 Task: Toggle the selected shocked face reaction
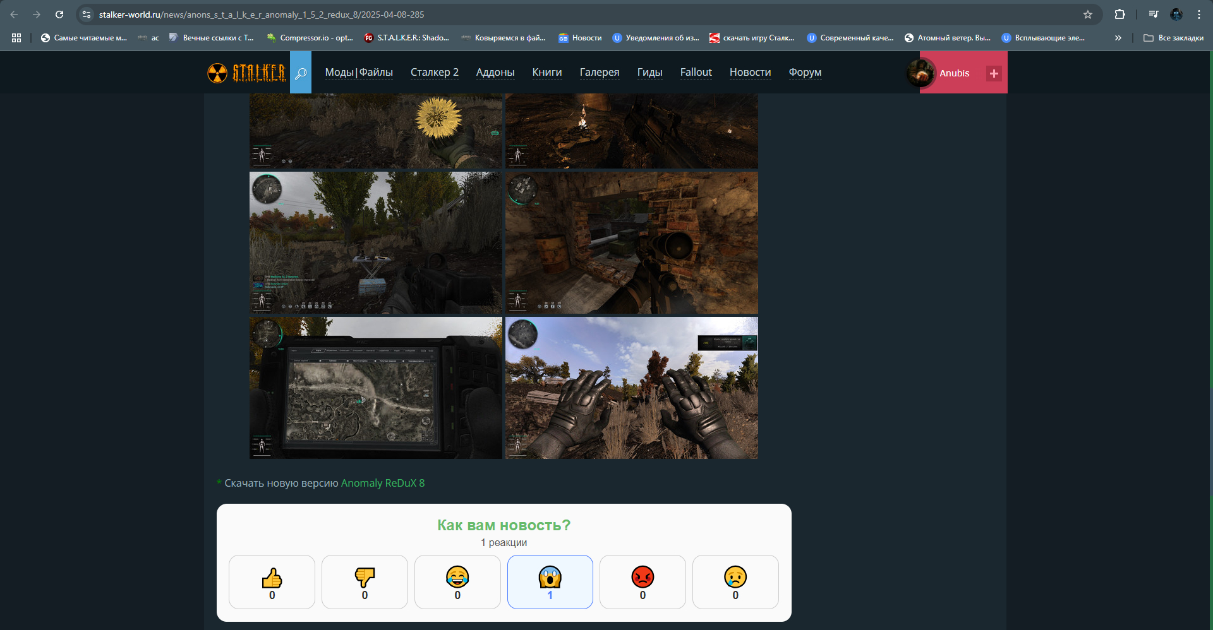550,582
